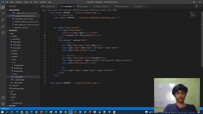Open the Selection menu
This screenshot has width=203, height=114.
coord(19,2)
